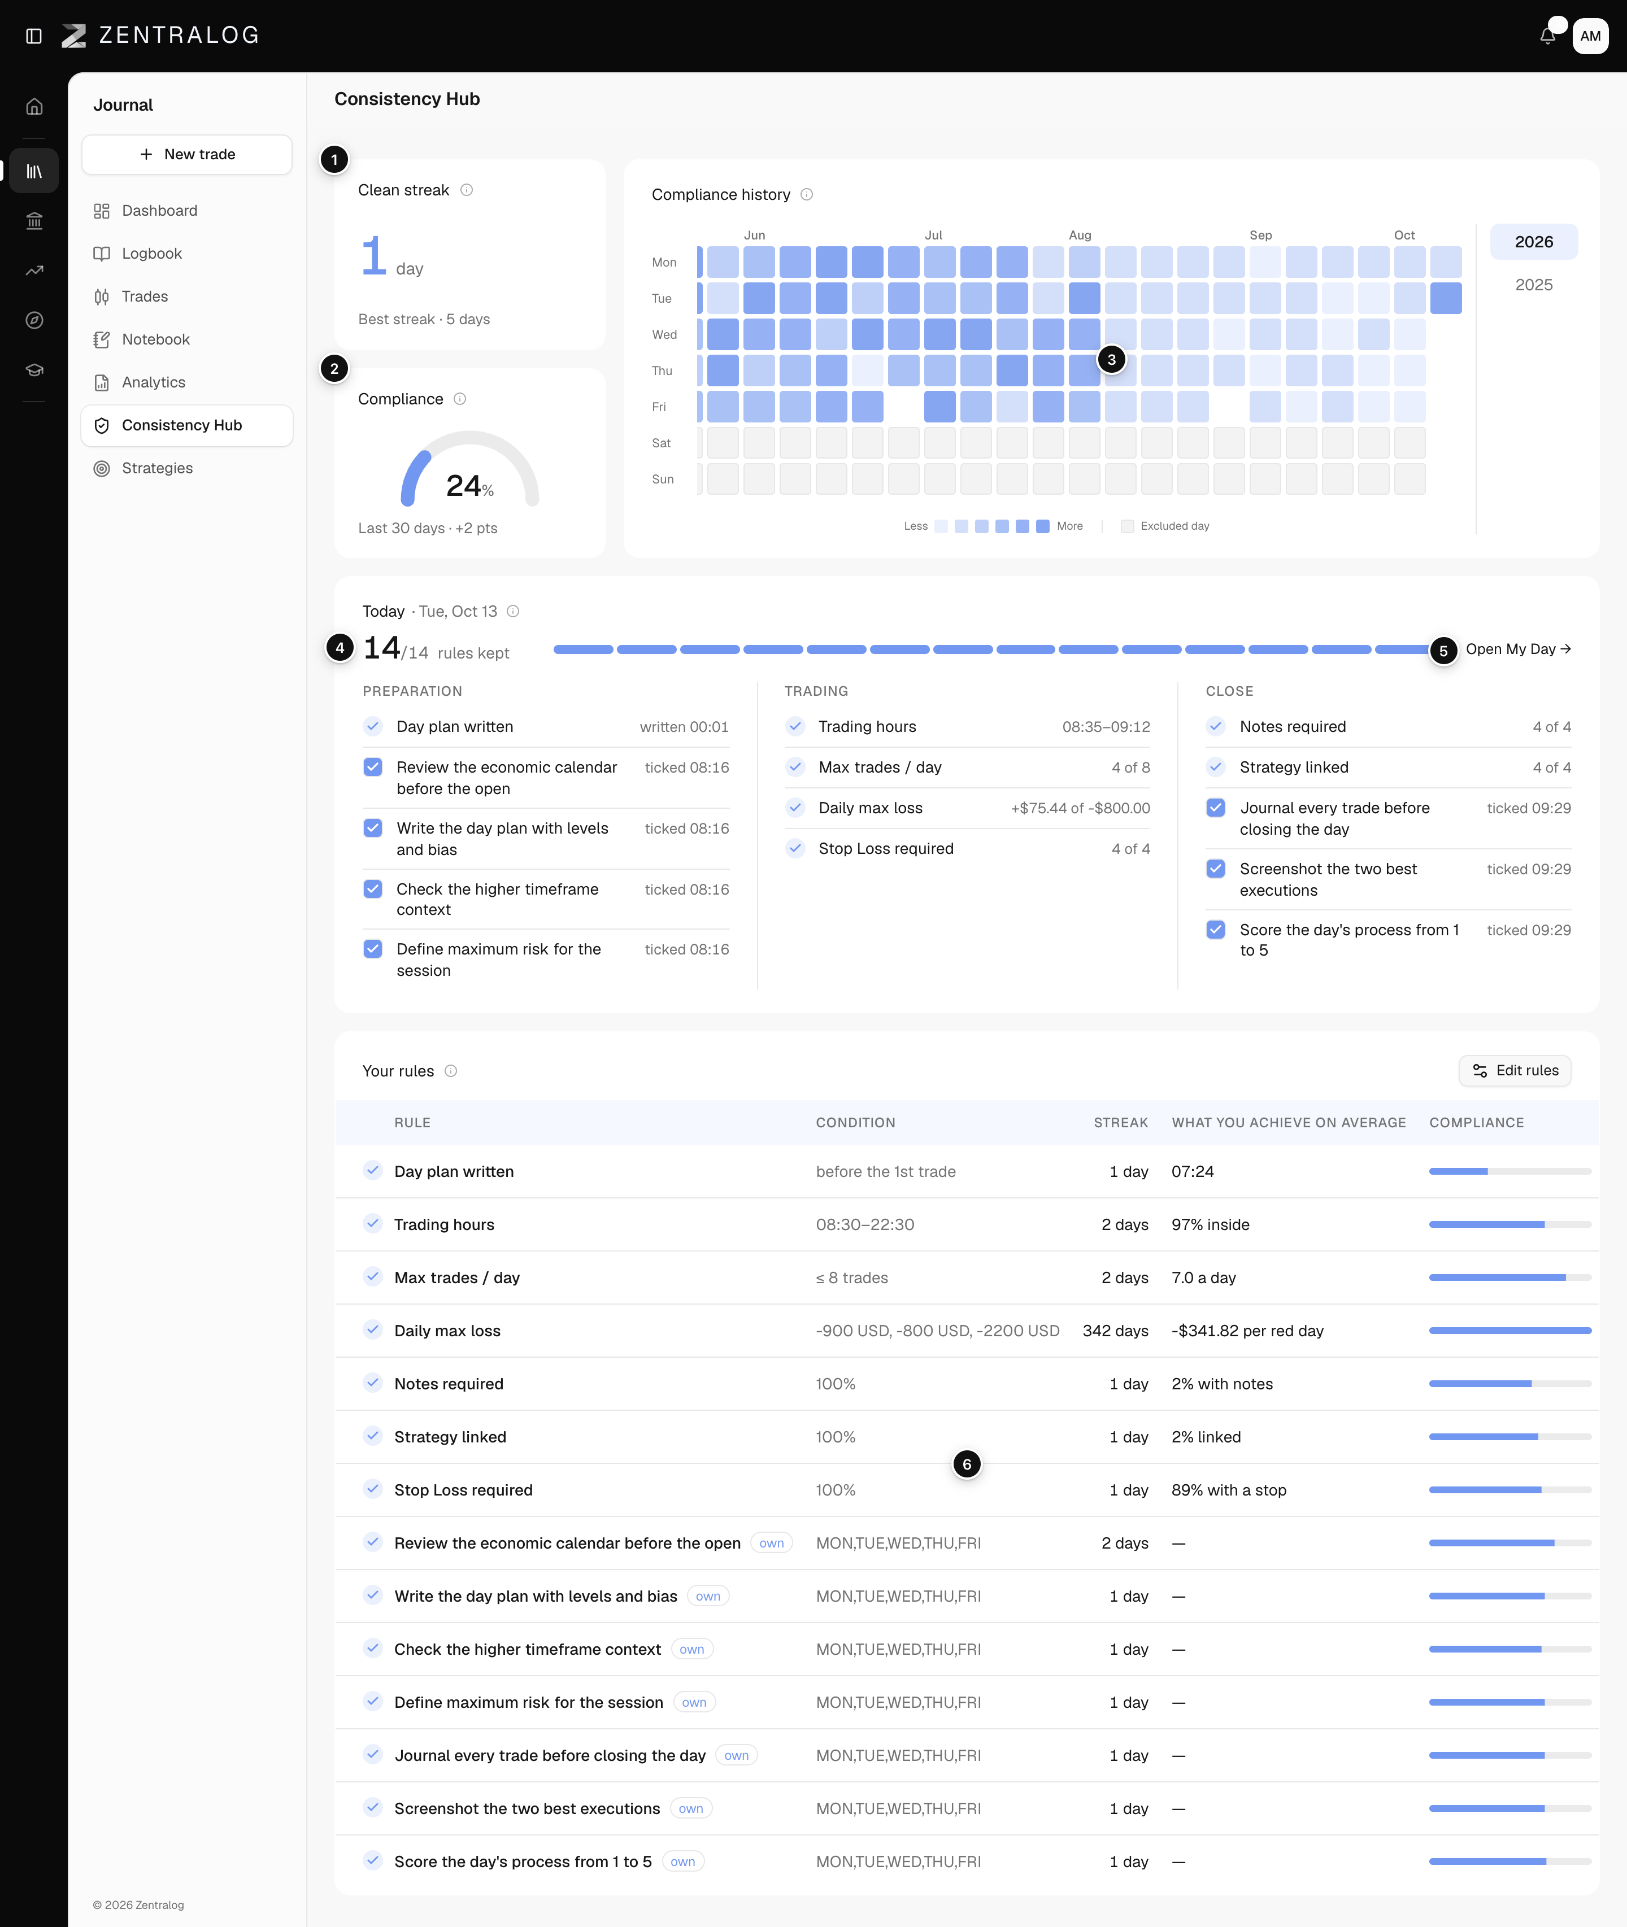Uncheck Review the economic calendar before the open

[373, 766]
